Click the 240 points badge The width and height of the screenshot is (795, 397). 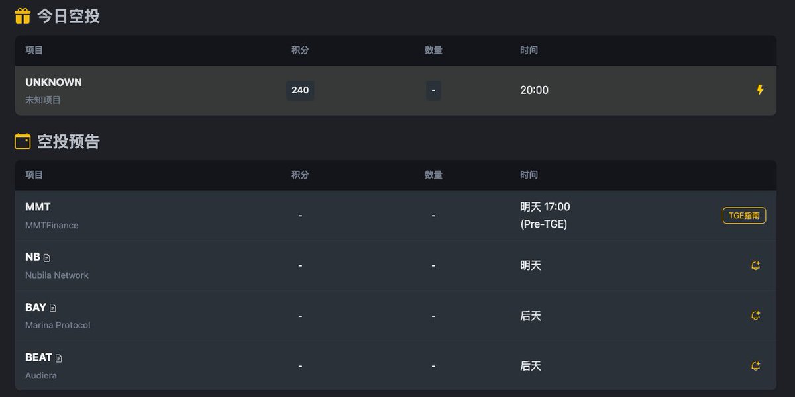(x=300, y=90)
